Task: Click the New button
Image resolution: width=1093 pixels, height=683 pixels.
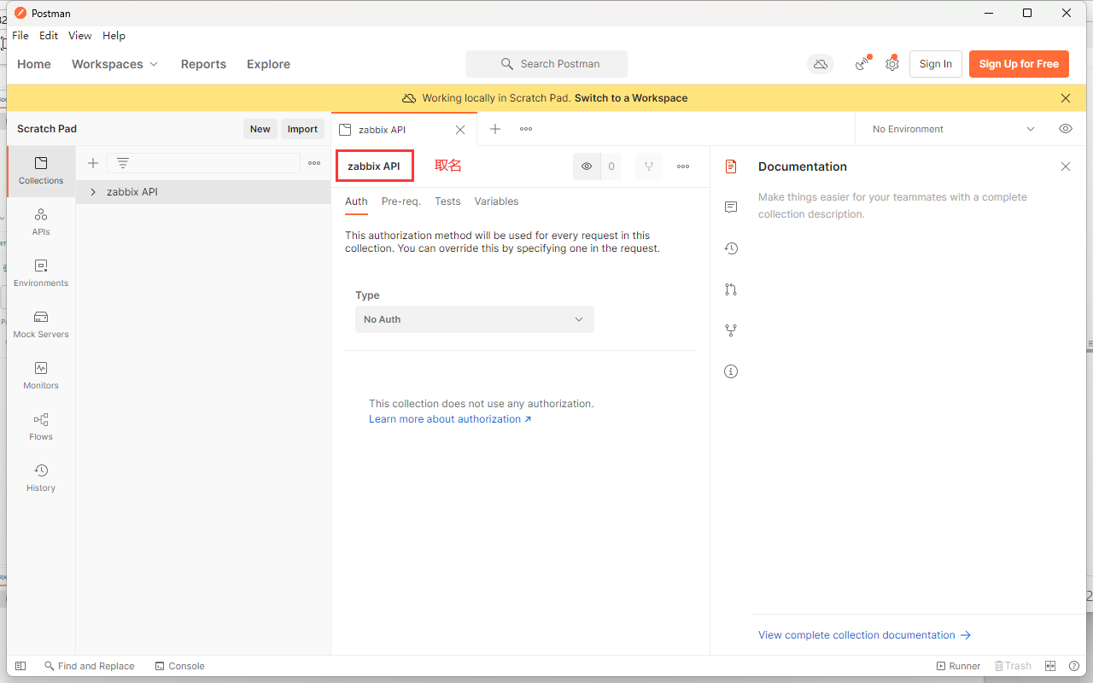Action: coord(260,129)
